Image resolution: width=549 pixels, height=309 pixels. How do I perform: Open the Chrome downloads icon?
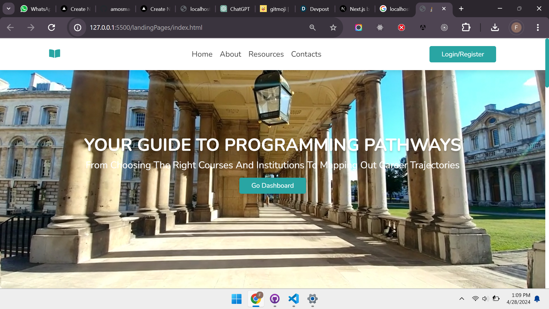click(x=495, y=27)
